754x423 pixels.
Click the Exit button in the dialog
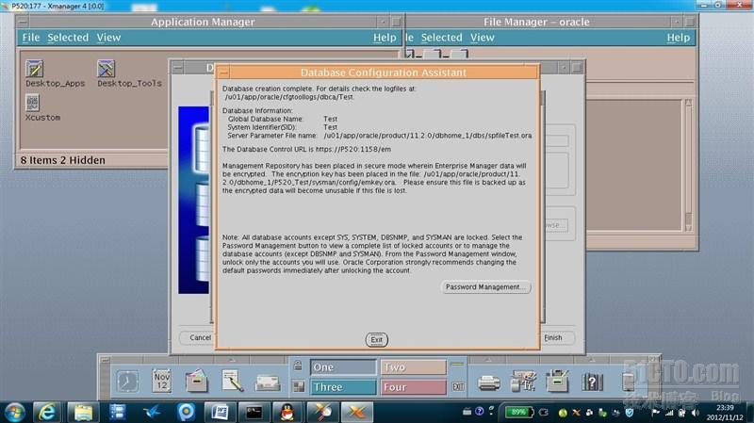(x=376, y=340)
